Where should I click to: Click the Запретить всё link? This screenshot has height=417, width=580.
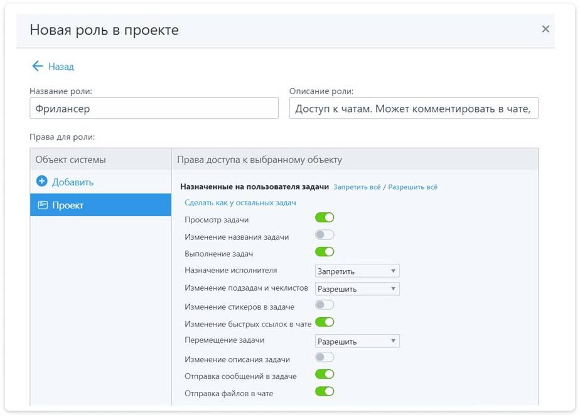click(x=357, y=187)
